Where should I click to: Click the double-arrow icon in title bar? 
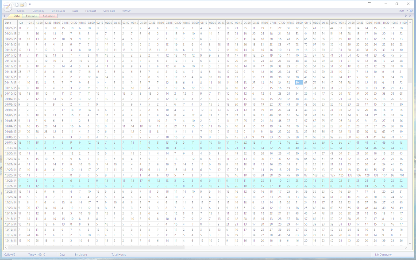pos(369,3)
